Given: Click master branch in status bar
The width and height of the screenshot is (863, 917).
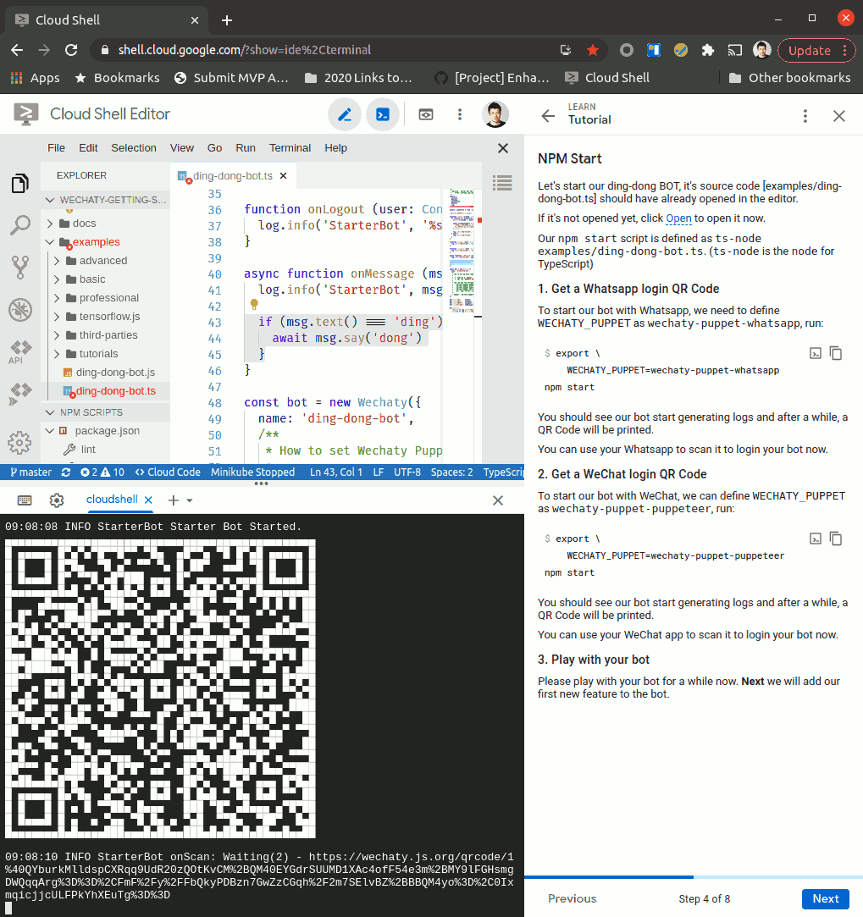Looking at the screenshot, I should coord(31,472).
